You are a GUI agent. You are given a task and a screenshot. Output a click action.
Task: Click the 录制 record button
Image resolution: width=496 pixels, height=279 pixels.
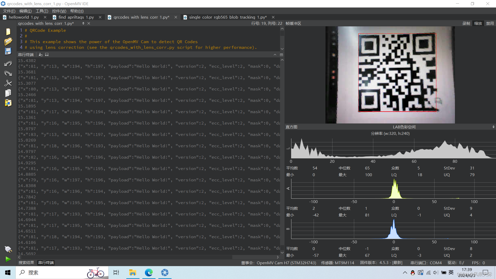click(466, 23)
